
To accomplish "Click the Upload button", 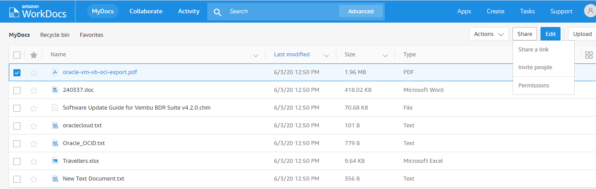I will click(x=582, y=34).
